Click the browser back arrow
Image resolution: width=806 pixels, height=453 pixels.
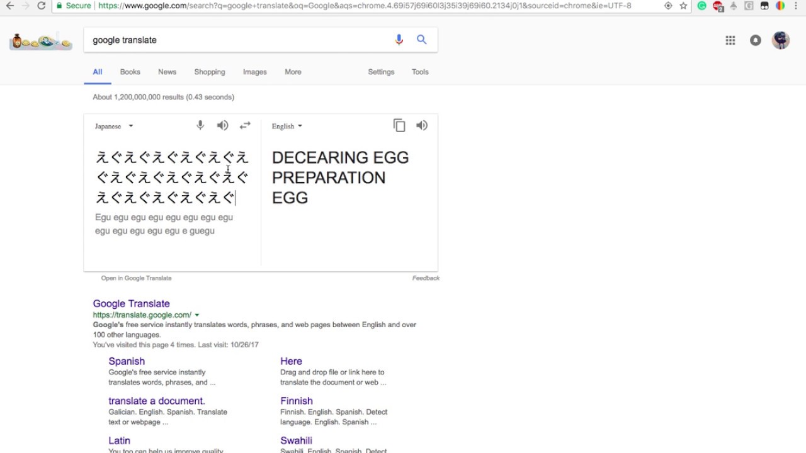[x=9, y=6]
